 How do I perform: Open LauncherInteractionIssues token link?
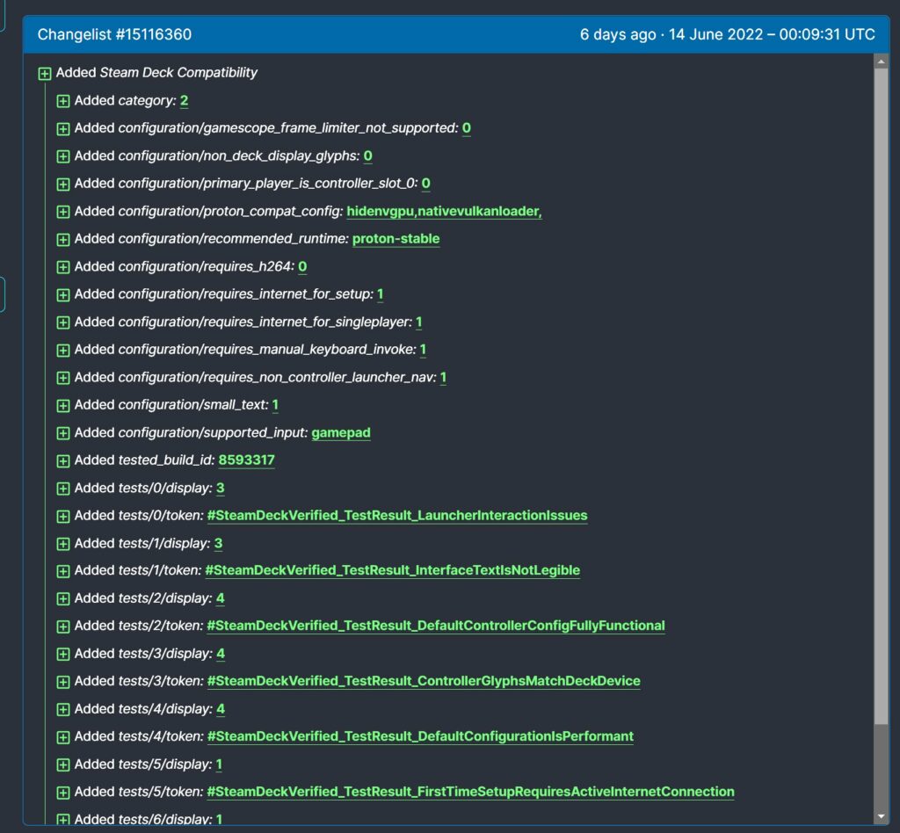click(397, 515)
